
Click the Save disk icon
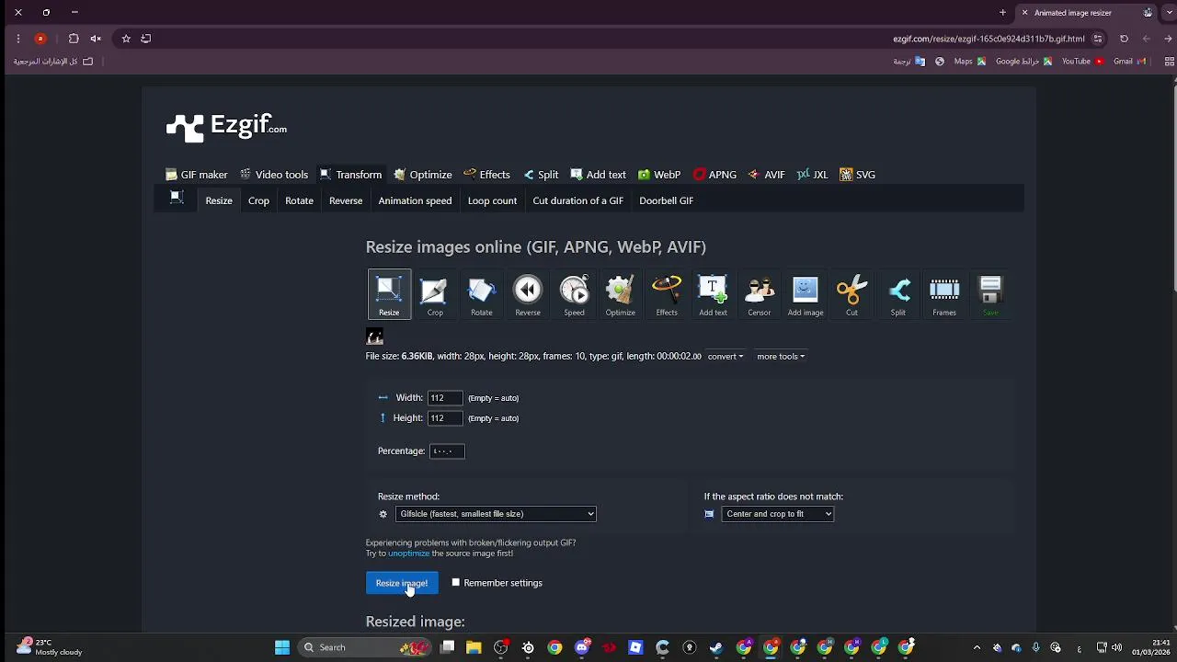(990, 296)
